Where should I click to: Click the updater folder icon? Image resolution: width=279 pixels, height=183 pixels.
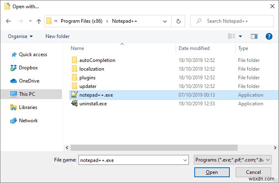(74, 86)
